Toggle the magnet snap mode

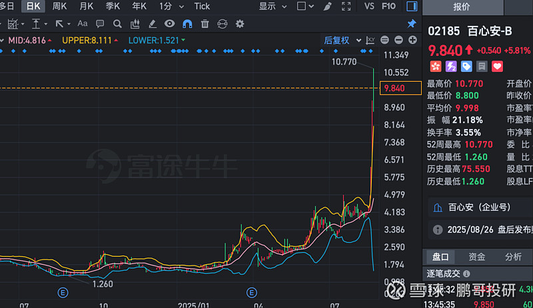coord(187,24)
